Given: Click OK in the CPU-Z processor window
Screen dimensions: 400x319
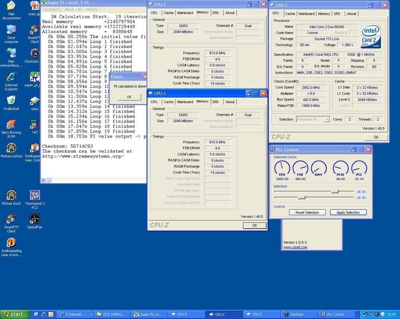Looking at the screenshot, I should 376,137.
